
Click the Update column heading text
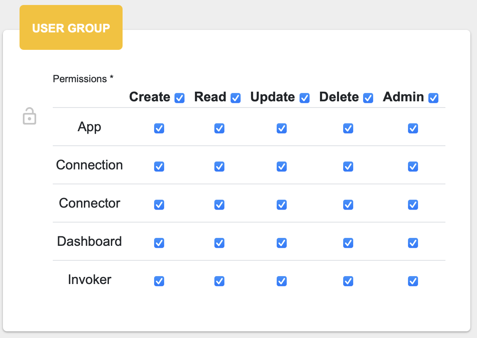[273, 97]
